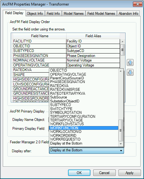This screenshot has height=179, width=144.
Task: Choose RATEDTERTIARYKVA in the dropdown list
Action: click(84, 93)
